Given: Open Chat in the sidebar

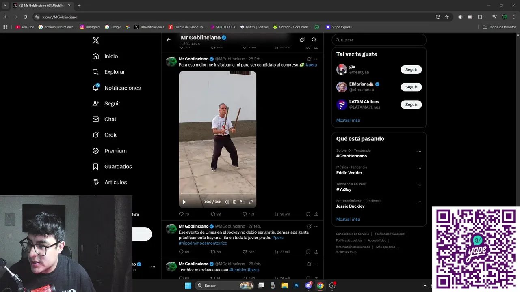Looking at the screenshot, I should (x=104, y=119).
